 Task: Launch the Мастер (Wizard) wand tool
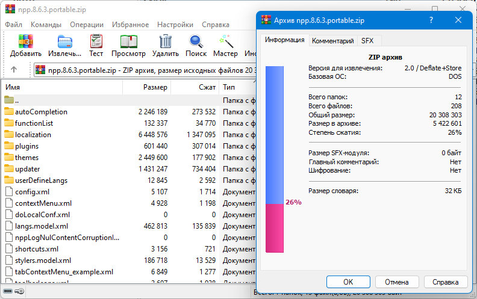pyautogui.click(x=226, y=42)
